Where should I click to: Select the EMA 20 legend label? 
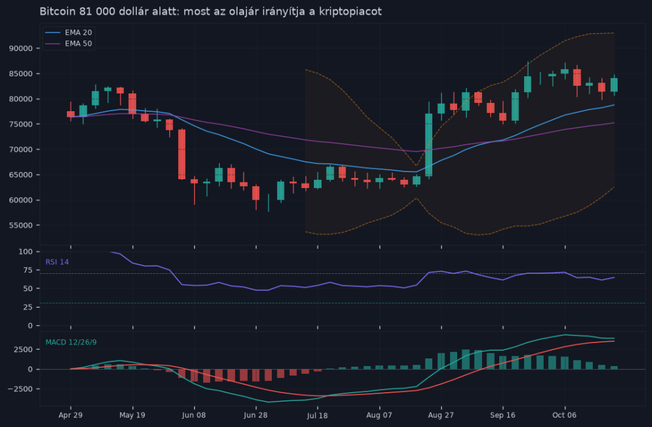coord(78,32)
